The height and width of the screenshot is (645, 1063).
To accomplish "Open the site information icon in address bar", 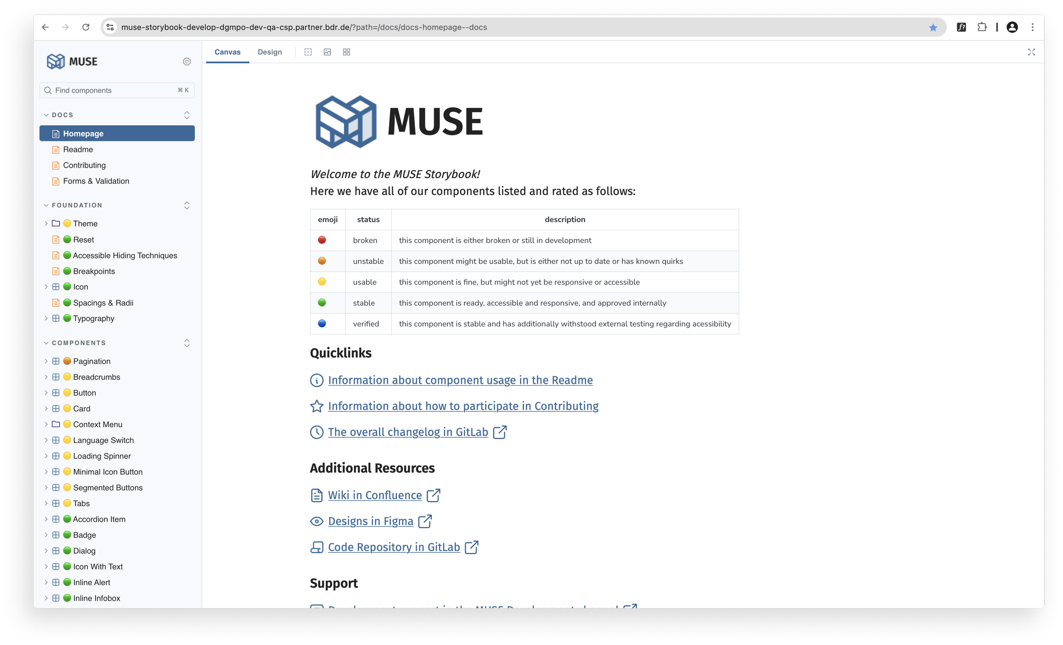I will point(111,27).
